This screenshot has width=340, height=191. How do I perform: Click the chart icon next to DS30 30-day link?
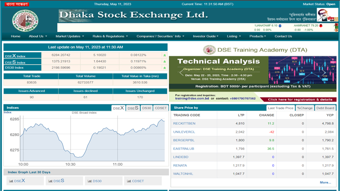tap(90, 181)
